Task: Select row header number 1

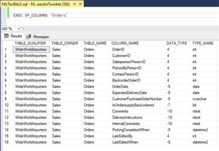Action: pyautogui.click(x=8, y=50)
